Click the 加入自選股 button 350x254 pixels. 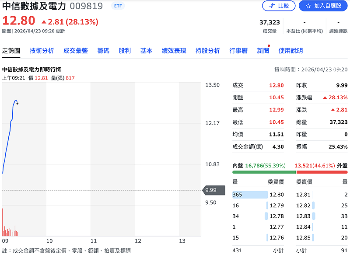[x=322, y=7]
